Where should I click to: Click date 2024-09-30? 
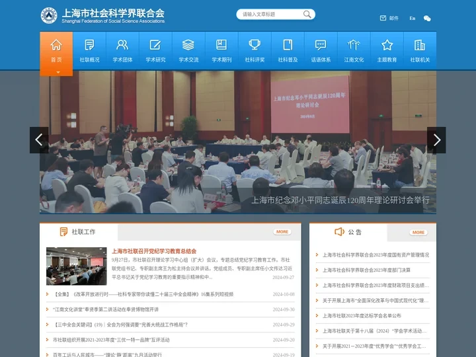click(284, 309)
